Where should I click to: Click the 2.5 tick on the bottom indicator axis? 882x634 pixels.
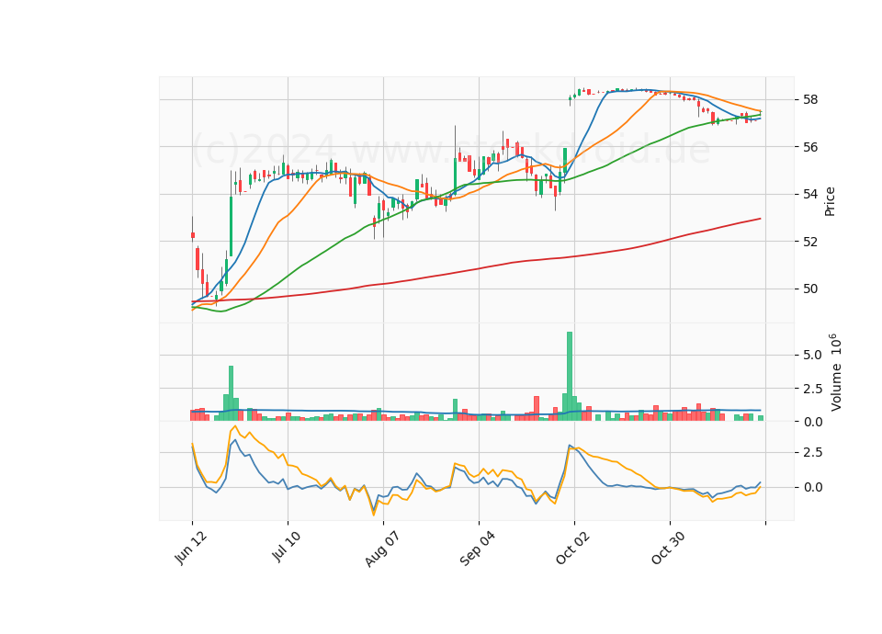812,453
